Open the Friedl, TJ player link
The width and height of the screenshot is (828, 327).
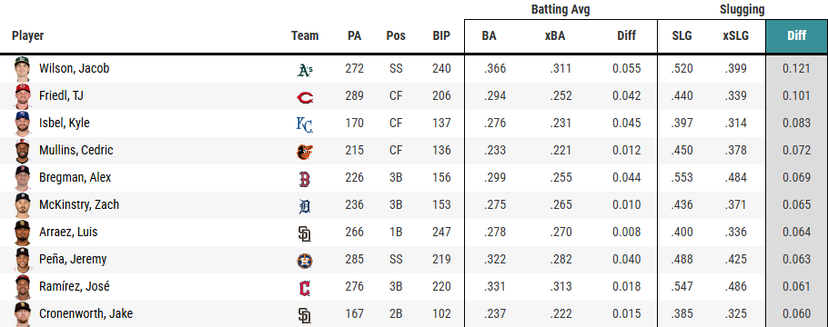(x=61, y=96)
